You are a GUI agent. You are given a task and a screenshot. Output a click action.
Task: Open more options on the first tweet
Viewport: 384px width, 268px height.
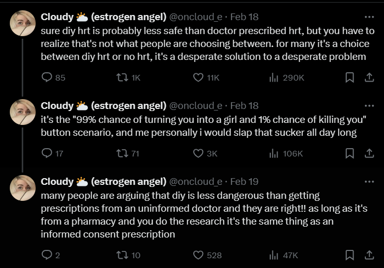[369, 17]
